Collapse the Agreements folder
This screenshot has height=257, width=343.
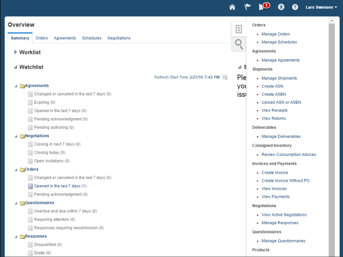[x=16, y=86]
